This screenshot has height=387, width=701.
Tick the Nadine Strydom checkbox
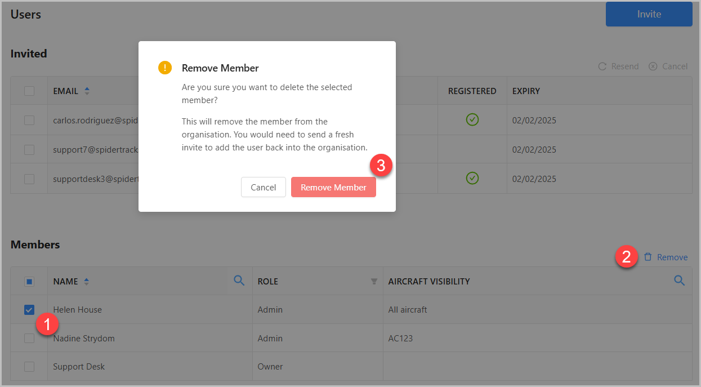(29, 338)
